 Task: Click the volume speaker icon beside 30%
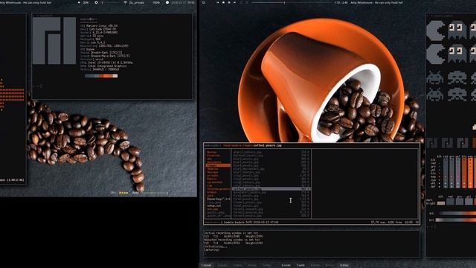click(x=79, y=2)
